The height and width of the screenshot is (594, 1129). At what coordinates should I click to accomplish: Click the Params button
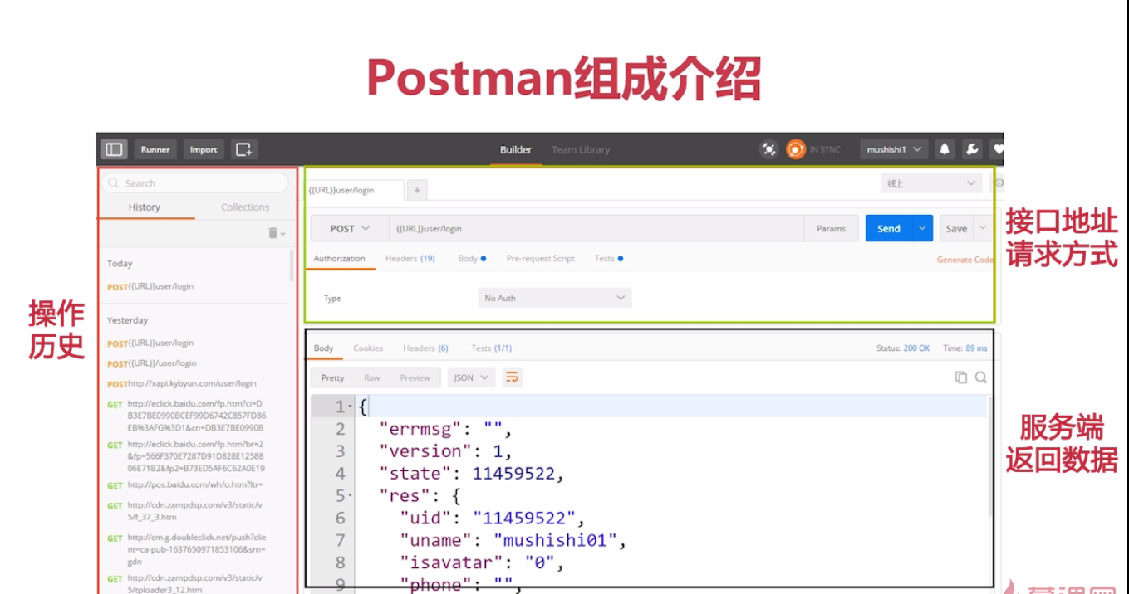tap(831, 228)
